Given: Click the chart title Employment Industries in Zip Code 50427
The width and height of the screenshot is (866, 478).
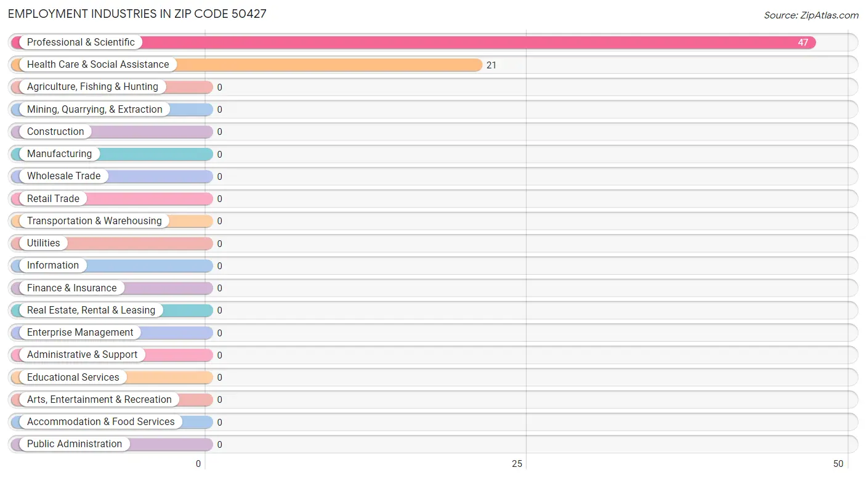Looking at the screenshot, I should [x=137, y=14].
